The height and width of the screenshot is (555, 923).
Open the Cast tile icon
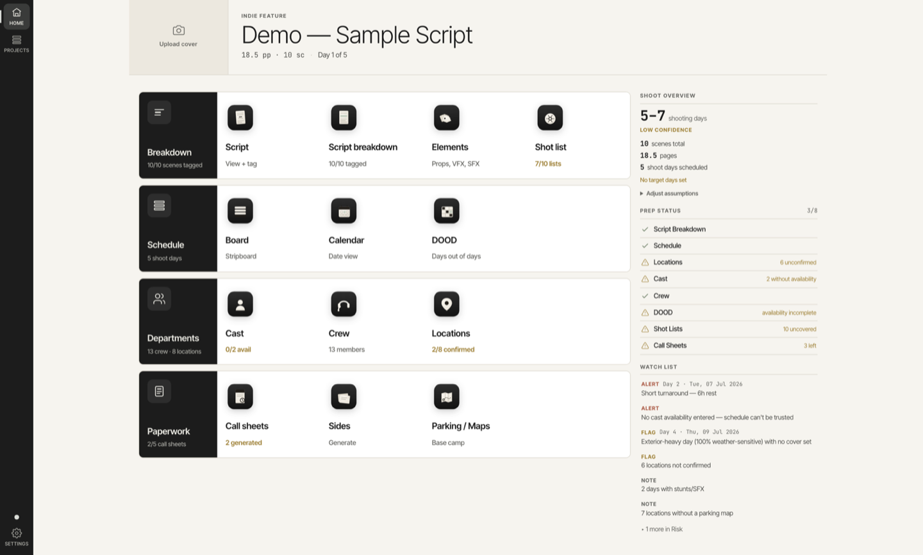click(240, 304)
